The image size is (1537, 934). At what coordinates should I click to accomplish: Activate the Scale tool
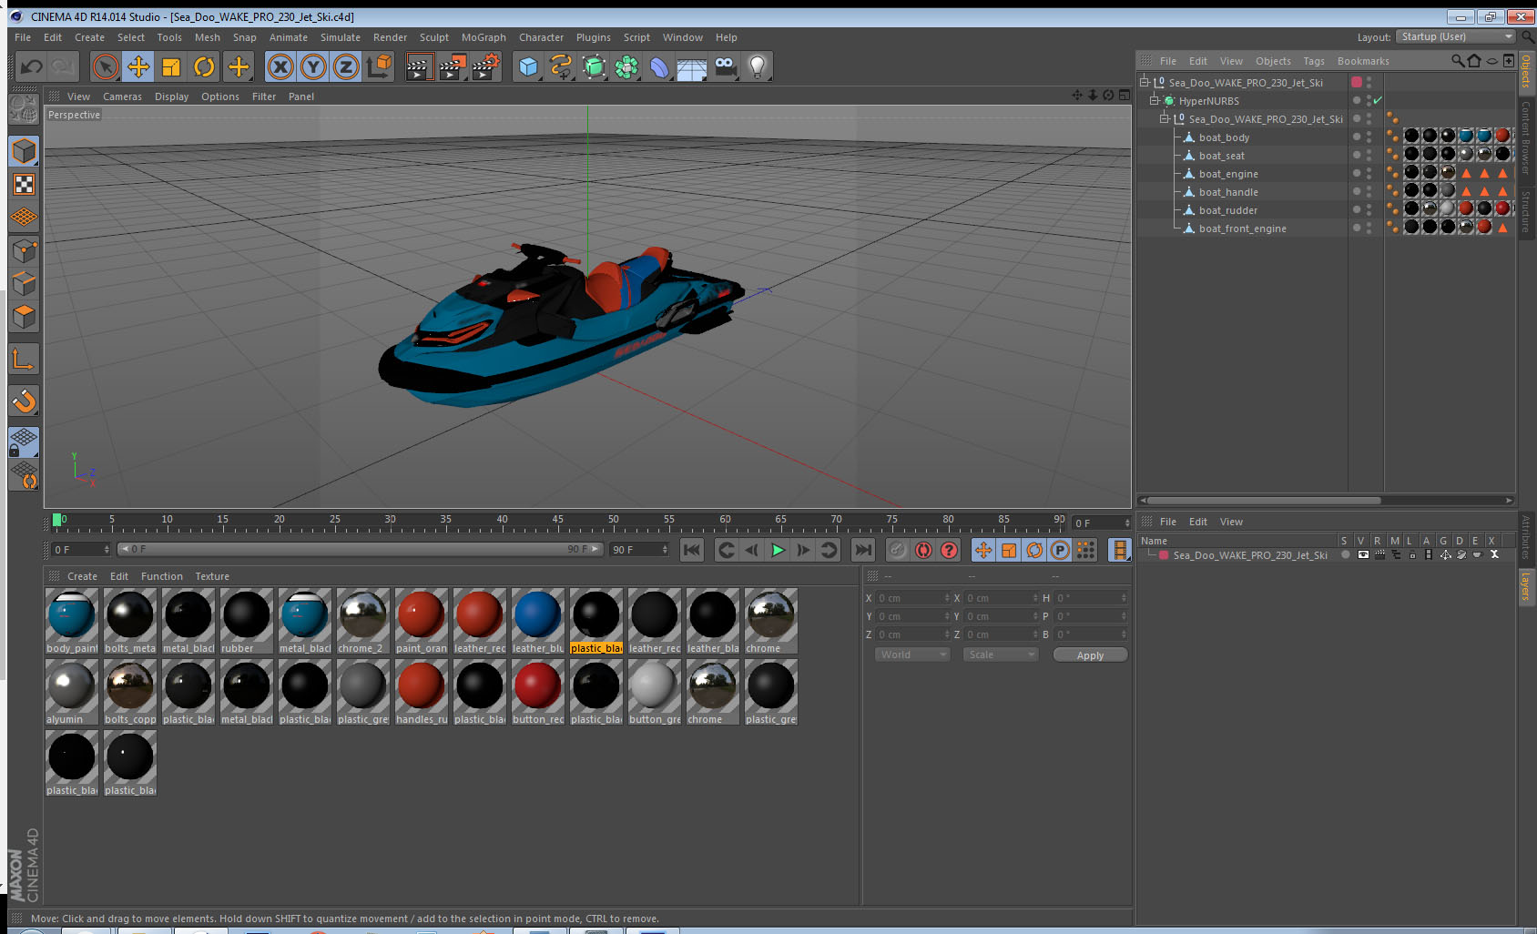pyautogui.click(x=171, y=66)
